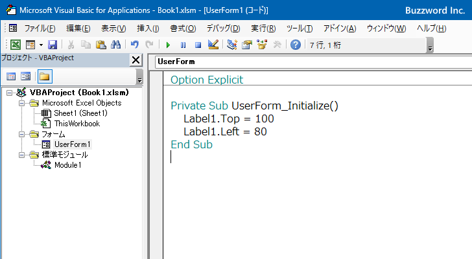This screenshot has width=472, height=259.
Task: Click the Undo arrow icon
Action: pos(135,45)
